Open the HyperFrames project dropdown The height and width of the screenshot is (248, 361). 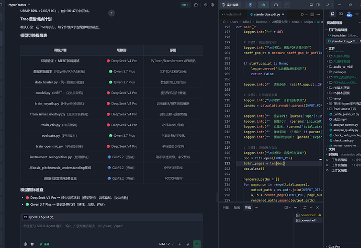pyautogui.click(x=19, y=5)
